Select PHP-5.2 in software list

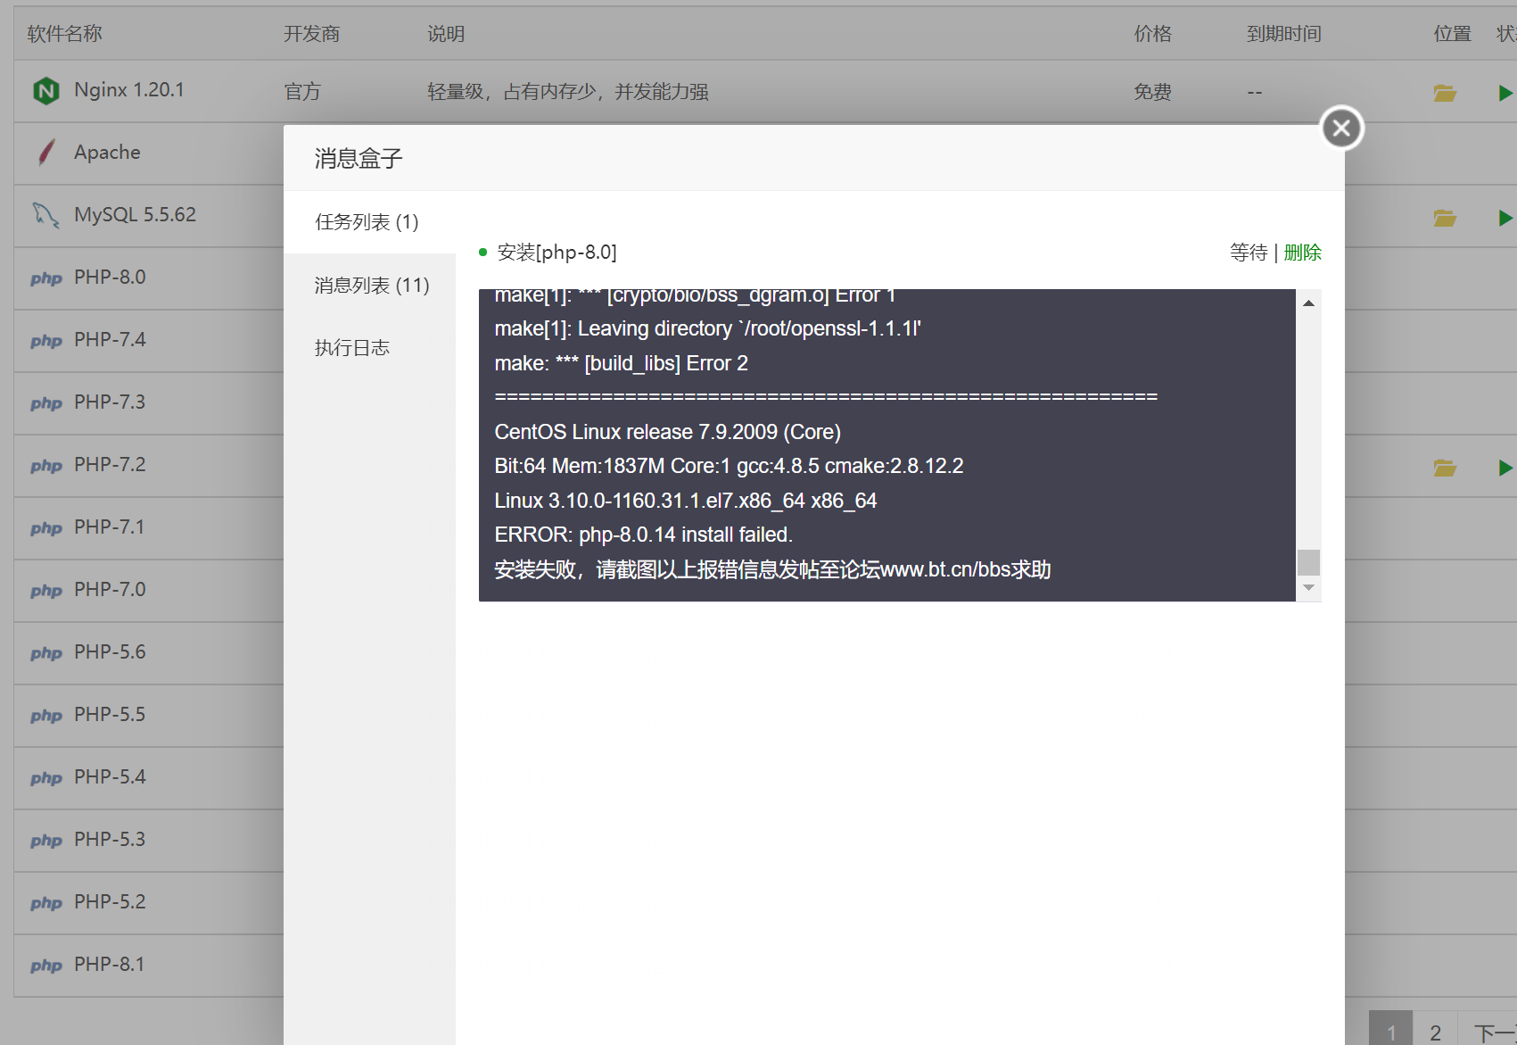[x=110, y=902]
